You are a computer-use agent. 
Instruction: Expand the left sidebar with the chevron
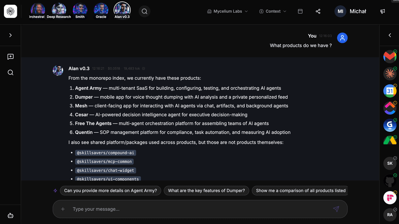(10, 35)
